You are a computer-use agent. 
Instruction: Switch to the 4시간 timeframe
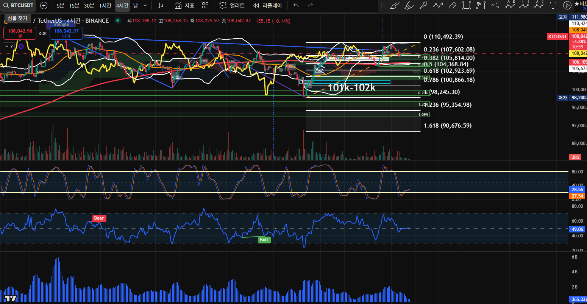click(122, 6)
